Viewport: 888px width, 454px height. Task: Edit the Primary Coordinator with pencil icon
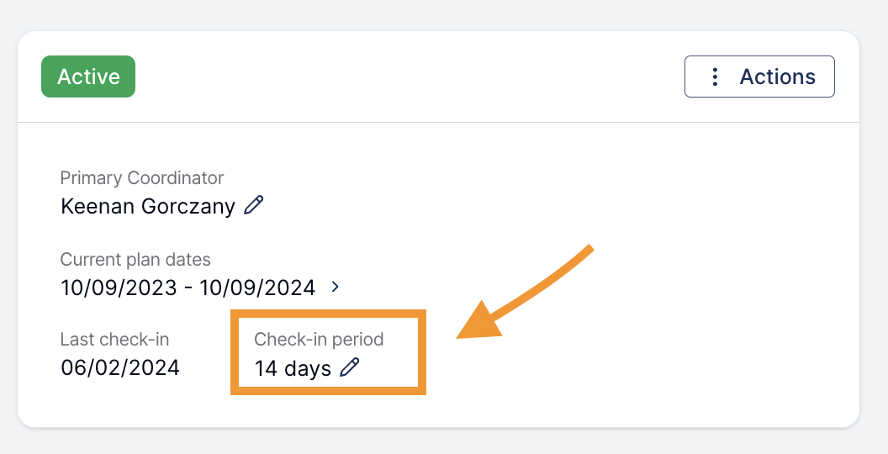pos(253,205)
